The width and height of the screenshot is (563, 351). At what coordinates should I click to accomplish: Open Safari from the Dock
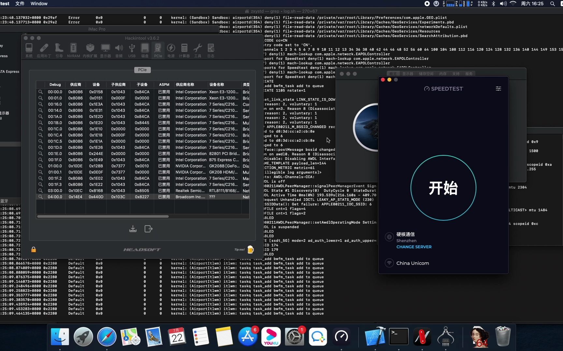click(x=107, y=337)
